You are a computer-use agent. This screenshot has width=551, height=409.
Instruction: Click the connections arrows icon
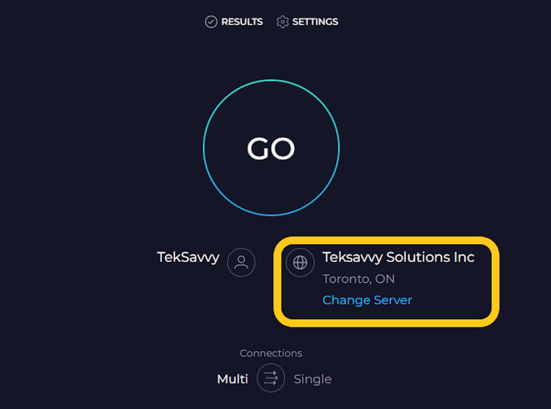coord(271,378)
